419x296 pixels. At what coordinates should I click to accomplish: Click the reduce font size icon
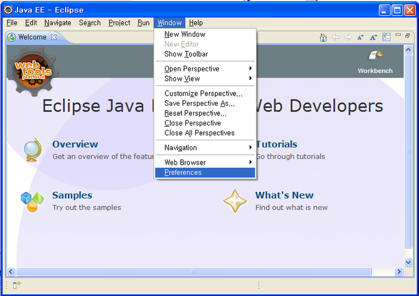361,37
